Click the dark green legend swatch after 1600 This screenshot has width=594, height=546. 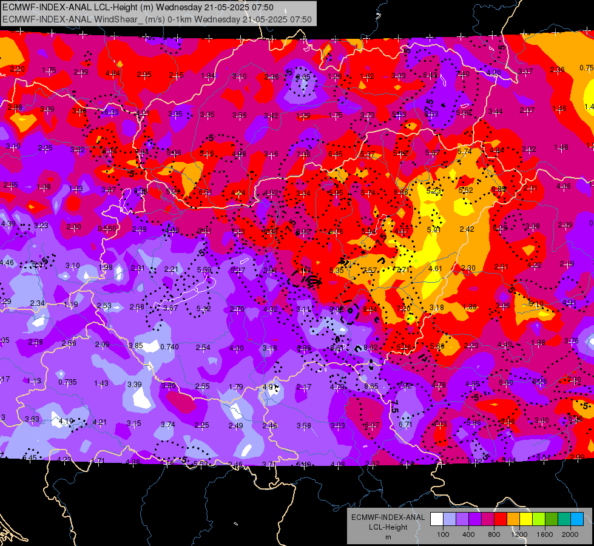pyautogui.click(x=551, y=519)
